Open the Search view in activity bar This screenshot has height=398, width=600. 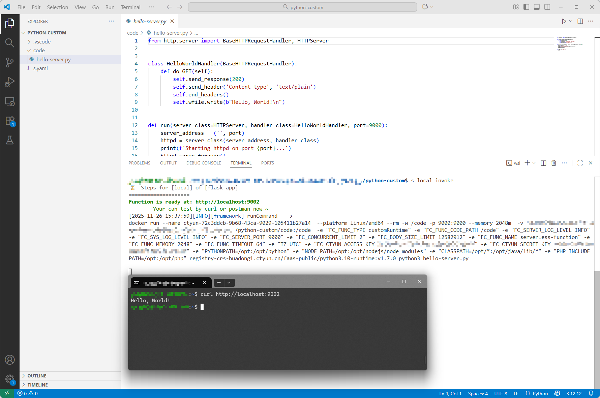pos(10,43)
